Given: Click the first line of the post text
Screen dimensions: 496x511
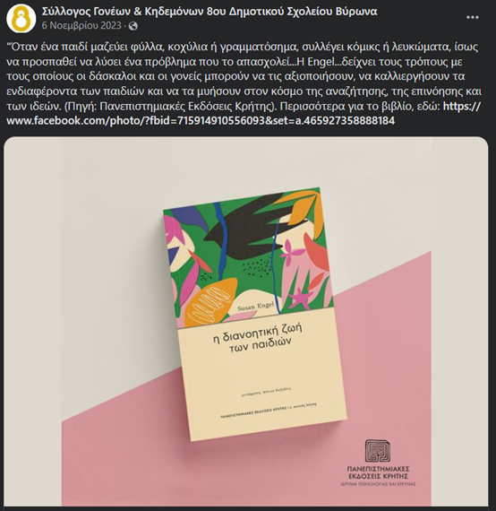Looking at the screenshot, I should 243,48.
